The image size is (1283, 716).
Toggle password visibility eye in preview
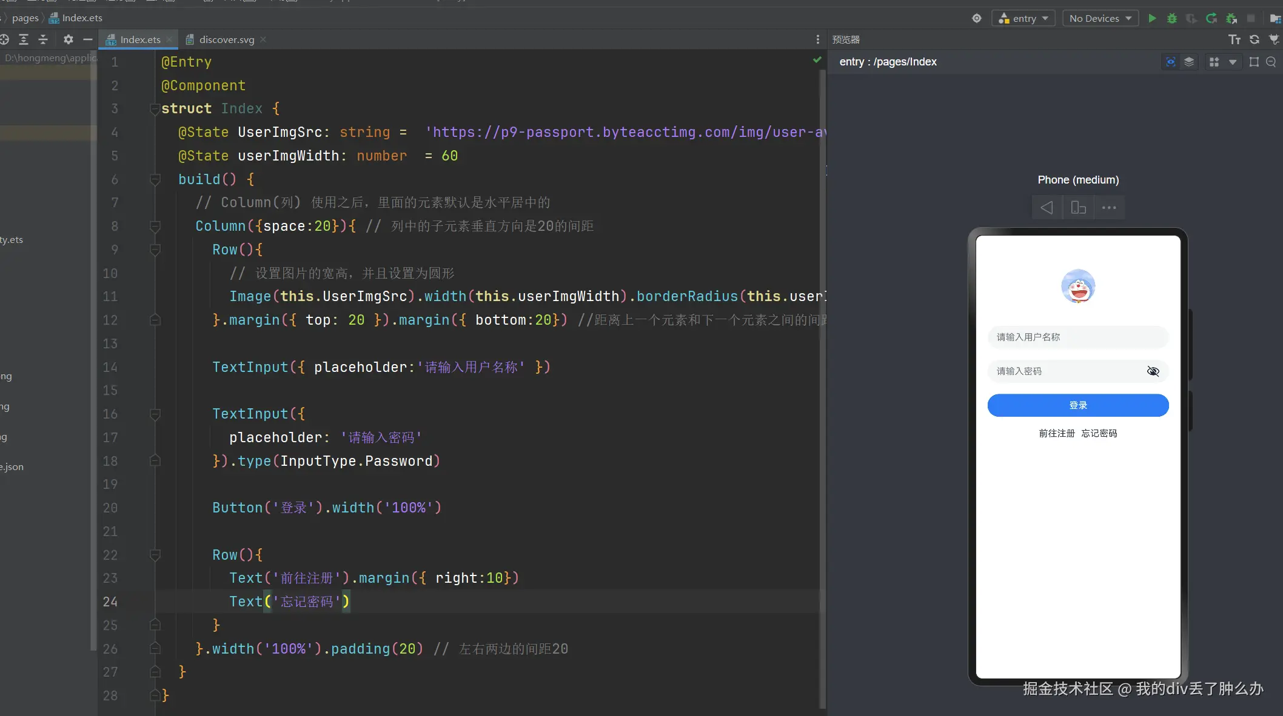coord(1153,371)
